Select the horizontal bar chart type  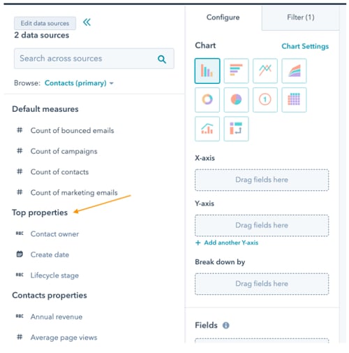pos(236,71)
